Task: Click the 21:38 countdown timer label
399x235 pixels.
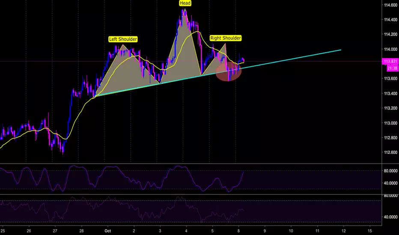Action: point(392,68)
